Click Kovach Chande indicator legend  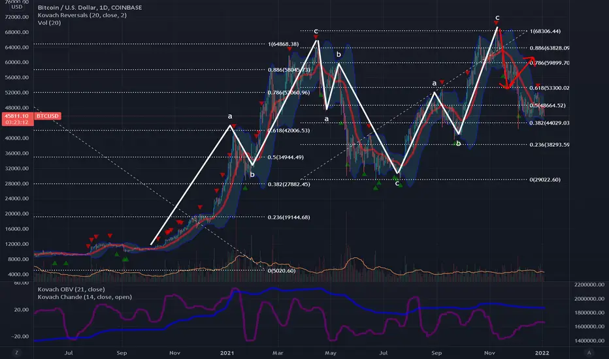coord(85,297)
